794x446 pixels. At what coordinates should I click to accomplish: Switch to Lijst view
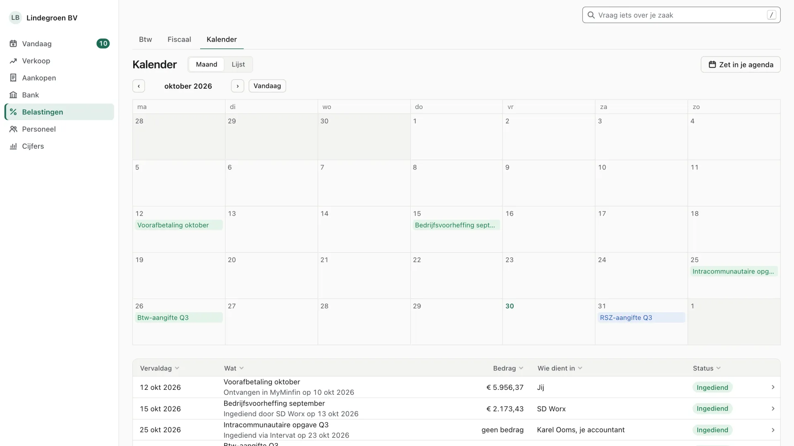(x=238, y=64)
